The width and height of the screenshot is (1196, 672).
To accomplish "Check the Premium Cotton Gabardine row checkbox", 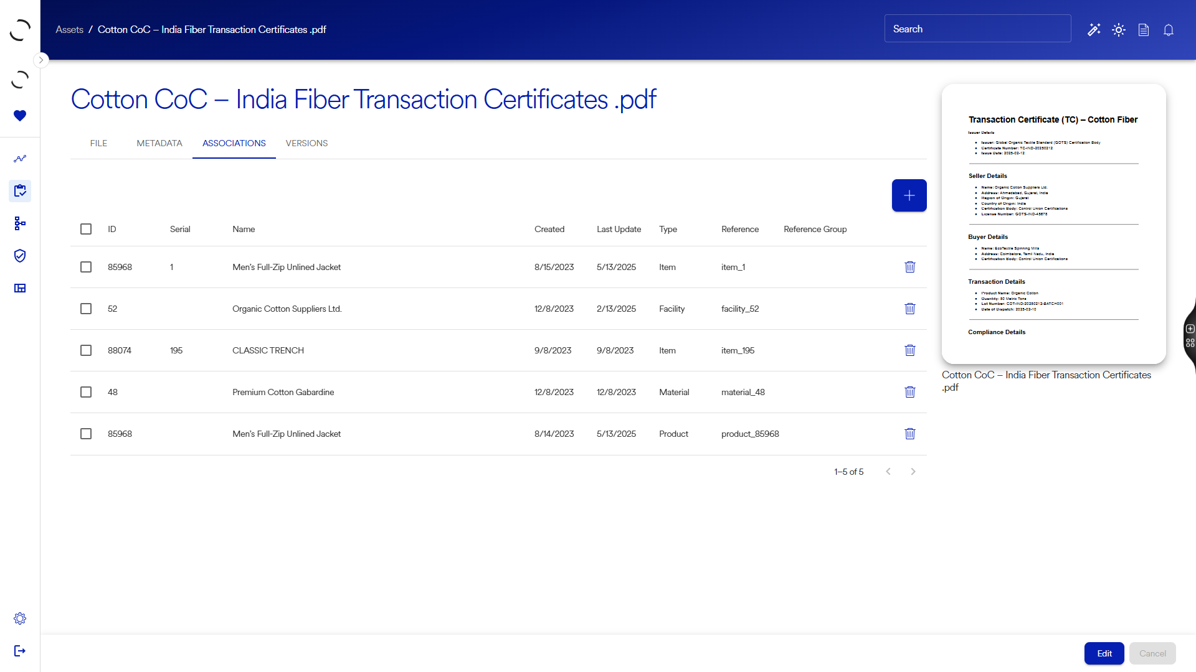I will point(86,392).
